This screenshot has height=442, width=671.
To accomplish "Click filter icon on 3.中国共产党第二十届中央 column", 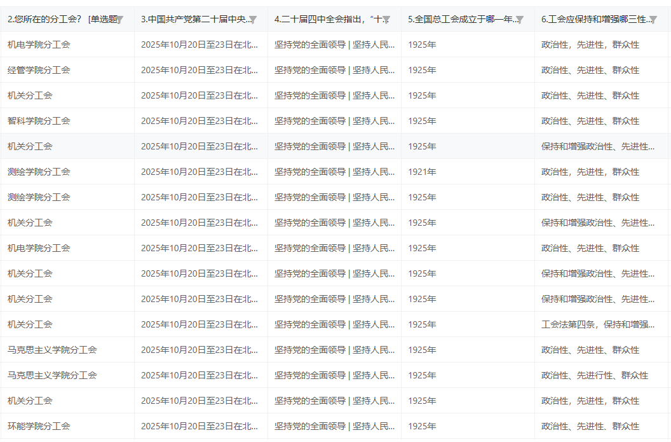I will (x=253, y=20).
